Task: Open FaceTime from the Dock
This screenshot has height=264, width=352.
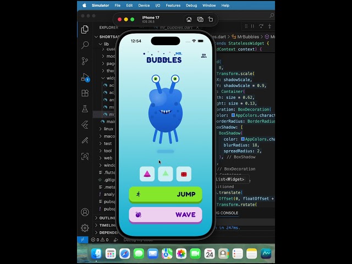Action: pos(195,254)
